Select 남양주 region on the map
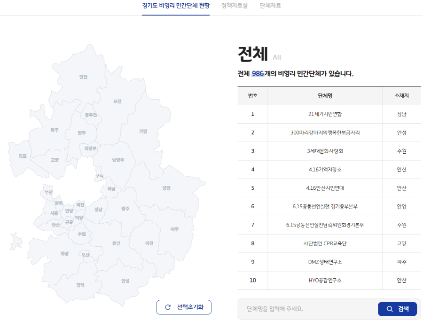This screenshot has height=320, width=423. pos(118,160)
